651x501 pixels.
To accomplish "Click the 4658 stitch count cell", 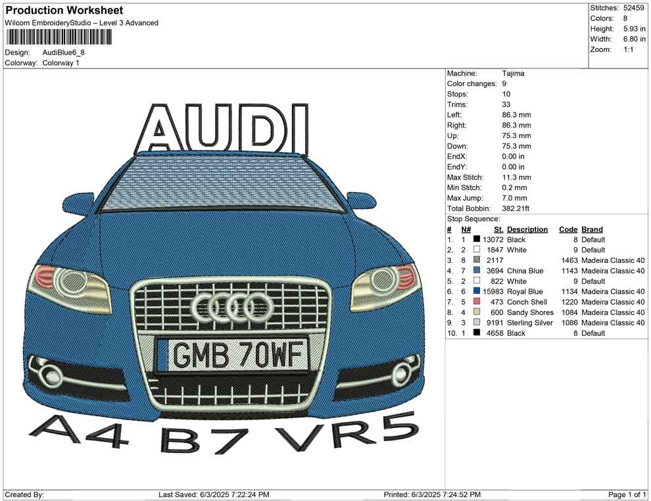I will click(495, 333).
